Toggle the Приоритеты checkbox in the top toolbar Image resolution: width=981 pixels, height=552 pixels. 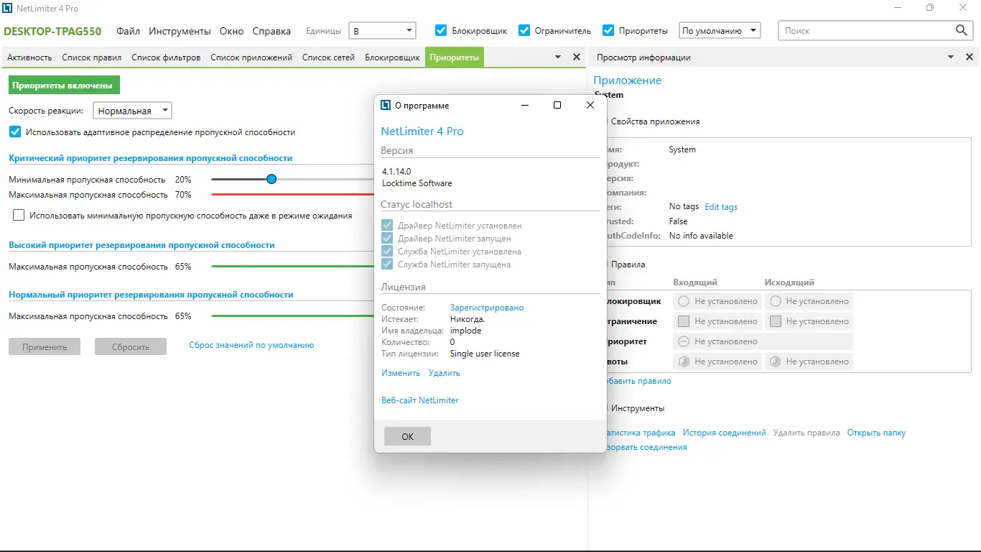608,30
